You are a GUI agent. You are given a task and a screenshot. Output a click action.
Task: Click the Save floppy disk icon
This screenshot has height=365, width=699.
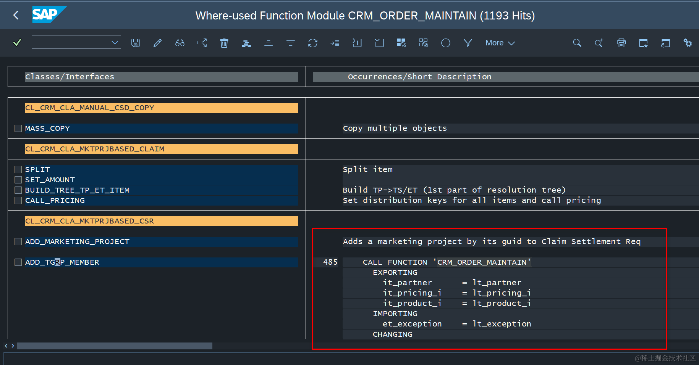tap(136, 43)
